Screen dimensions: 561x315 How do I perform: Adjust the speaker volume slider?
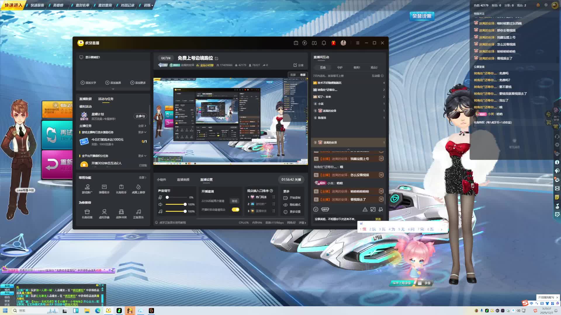[x=185, y=204]
